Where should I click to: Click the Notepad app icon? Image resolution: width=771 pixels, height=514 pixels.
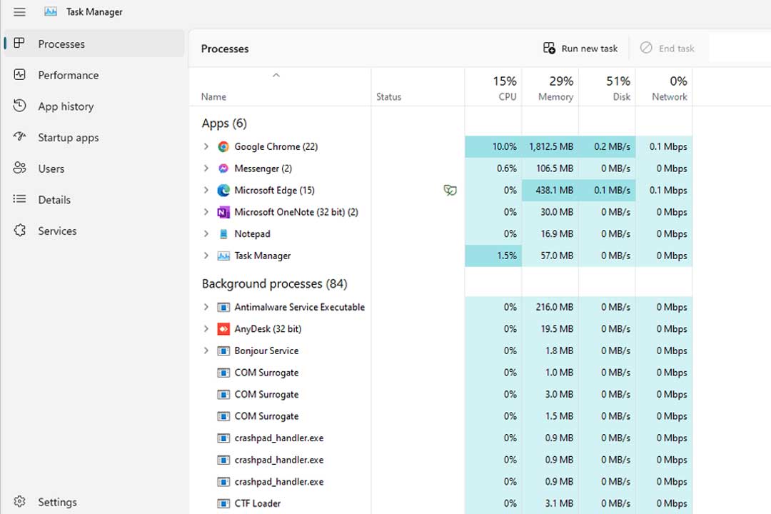click(x=223, y=233)
